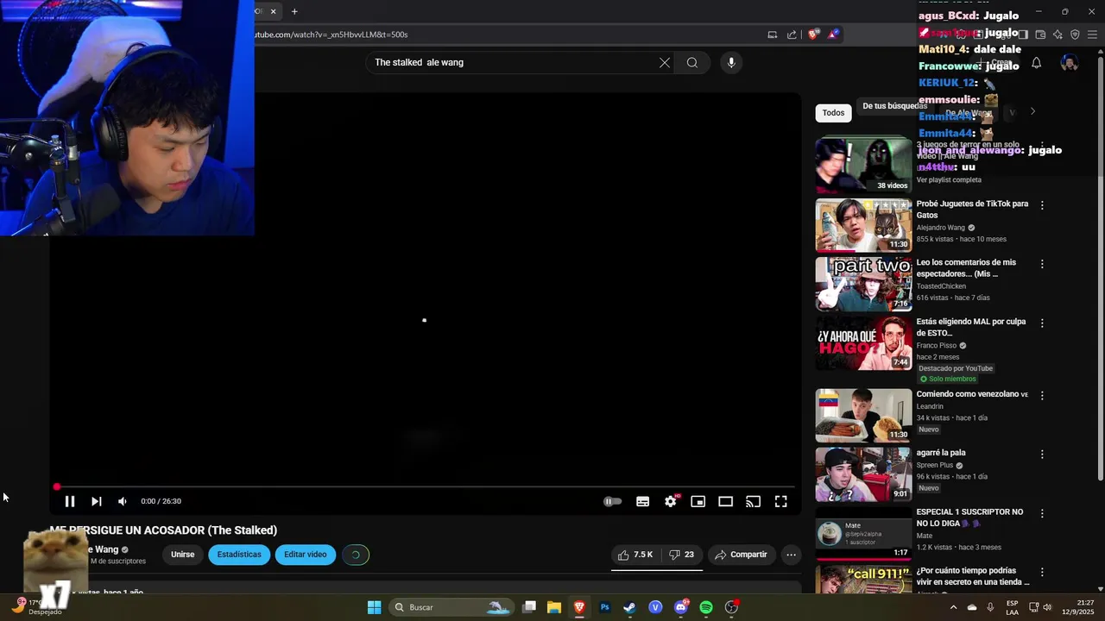The height and width of the screenshot is (621, 1105).
Task: Open File Explorer from taskbar
Action: pos(554,607)
